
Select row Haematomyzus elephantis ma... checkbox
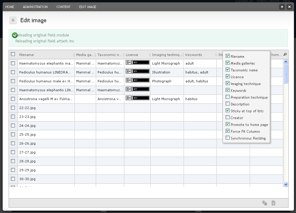13,63
